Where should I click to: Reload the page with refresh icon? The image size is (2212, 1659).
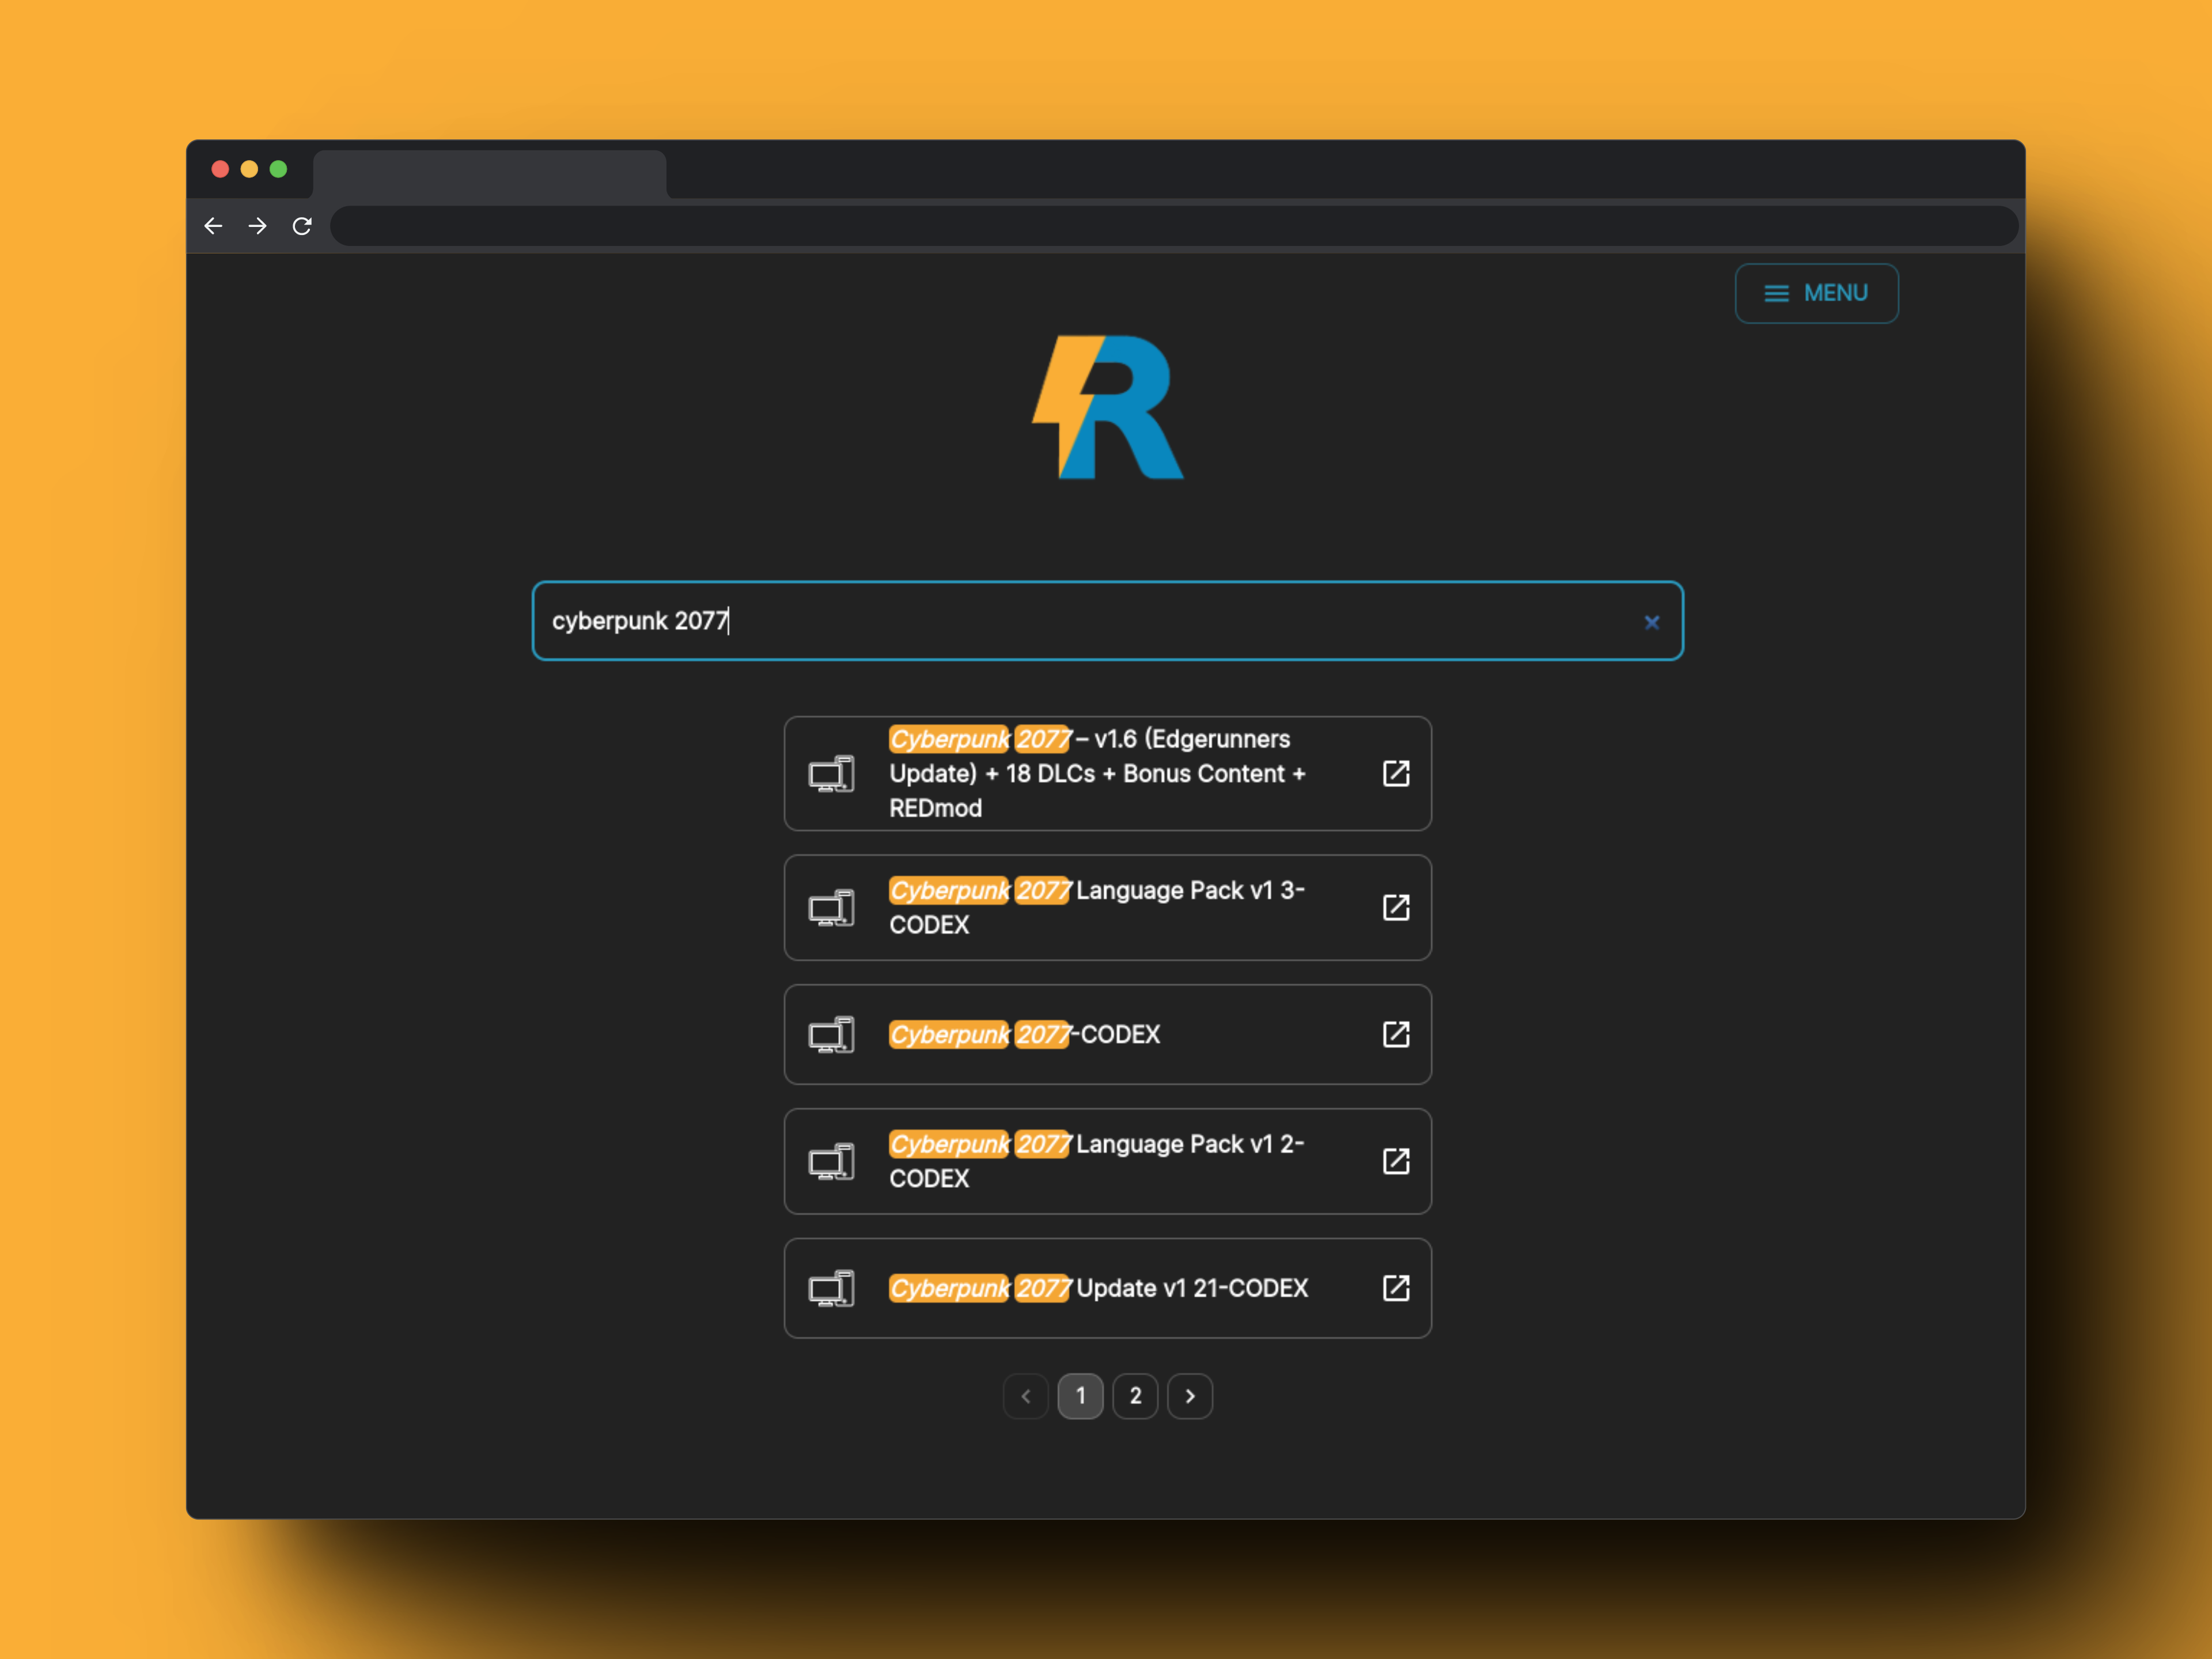302,226
